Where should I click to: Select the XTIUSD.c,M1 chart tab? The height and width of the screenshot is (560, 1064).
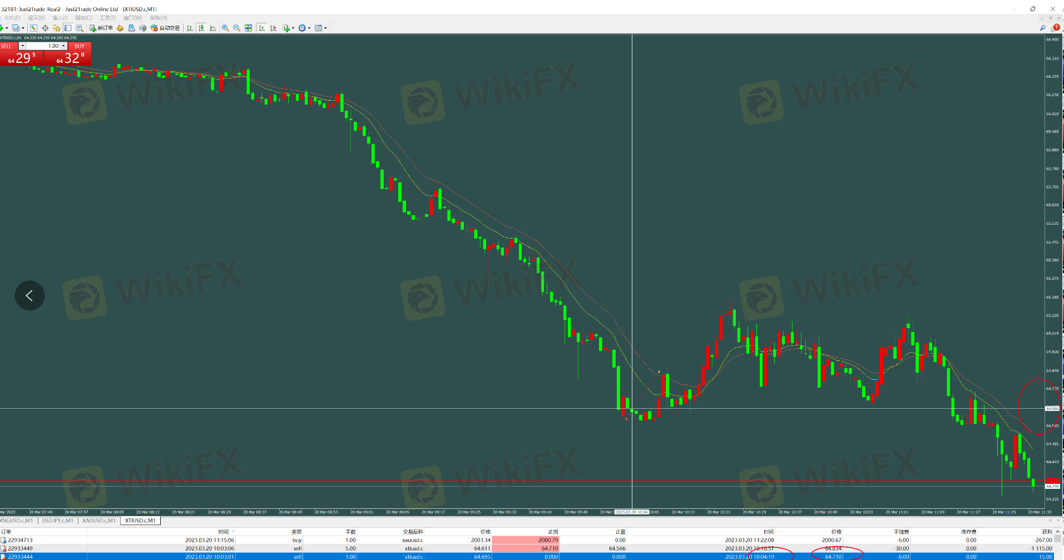tap(141, 521)
